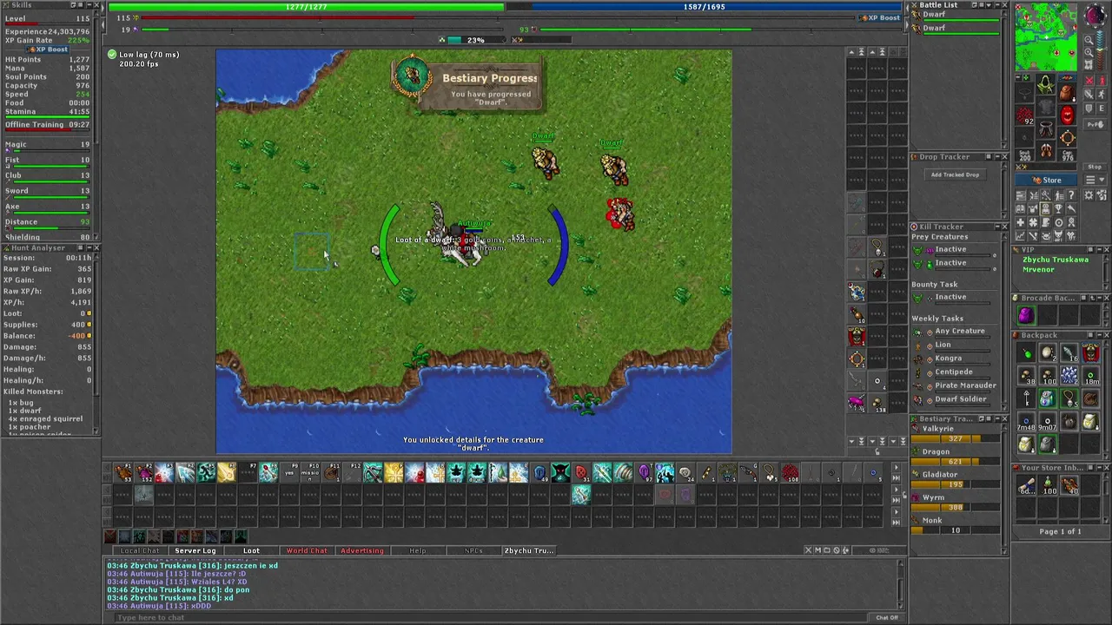Click the action bar item with count 31
The width and height of the screenshot is (1112, 625).
582,472
